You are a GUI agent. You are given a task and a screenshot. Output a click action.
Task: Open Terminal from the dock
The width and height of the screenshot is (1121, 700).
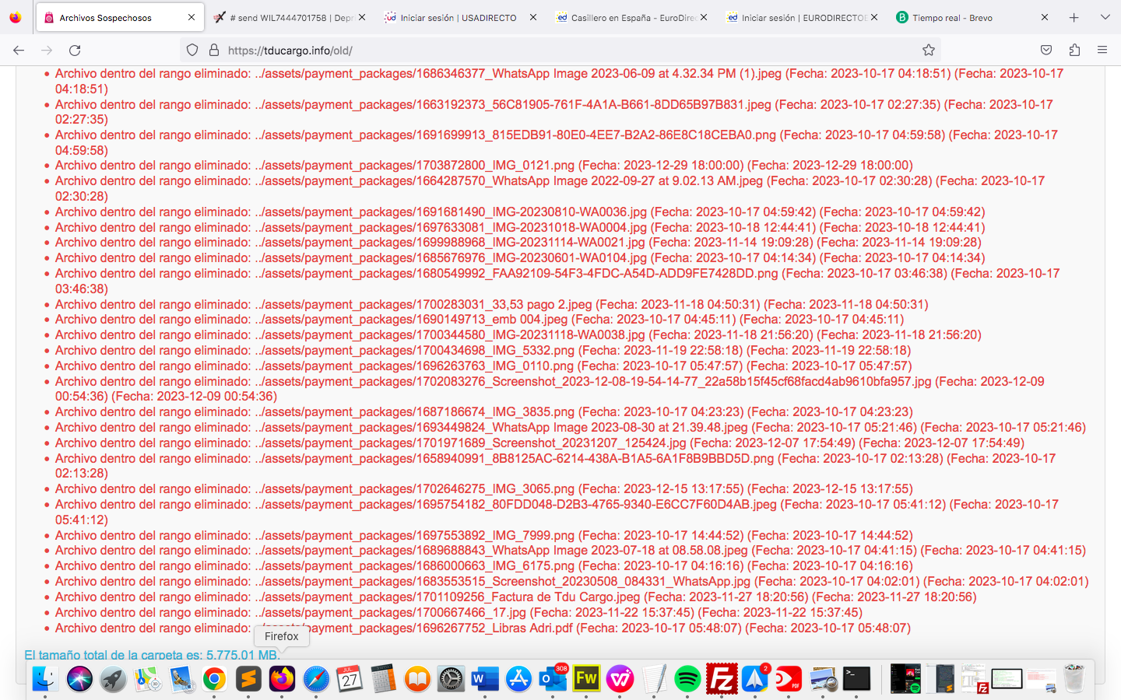[x=856, y=679]
